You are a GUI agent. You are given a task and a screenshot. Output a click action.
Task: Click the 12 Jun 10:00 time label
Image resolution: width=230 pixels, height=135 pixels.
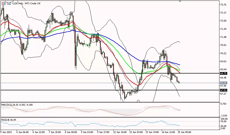coord(120,132)
